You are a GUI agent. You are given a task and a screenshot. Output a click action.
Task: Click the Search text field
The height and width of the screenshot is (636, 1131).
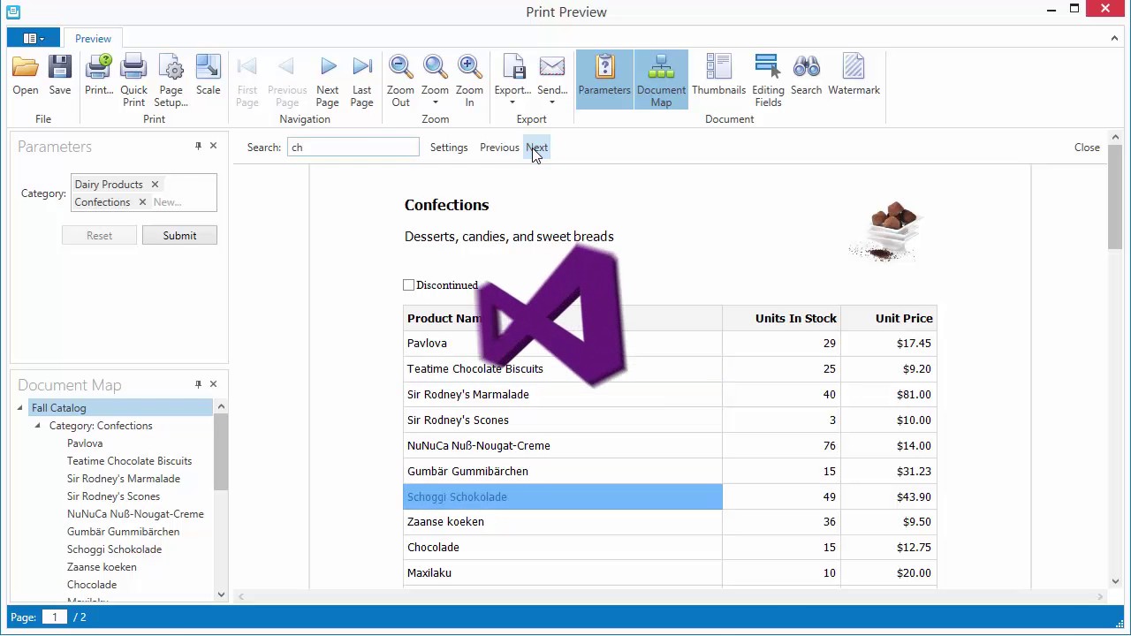click(x=353, y=148)
